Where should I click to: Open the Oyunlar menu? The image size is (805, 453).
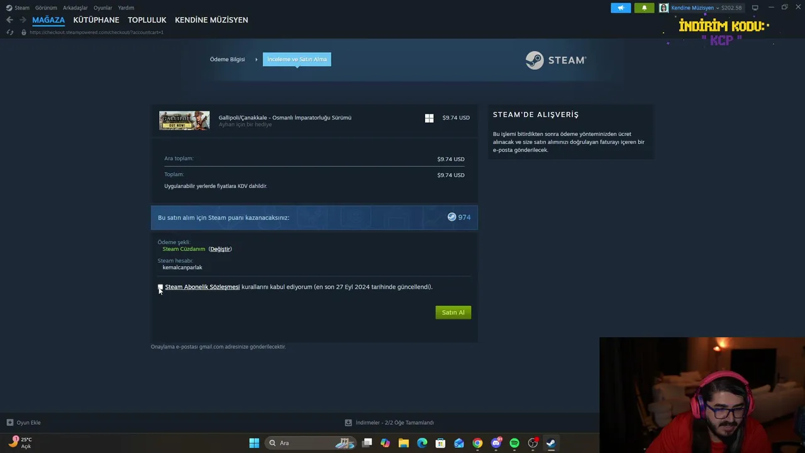[103, 8]
